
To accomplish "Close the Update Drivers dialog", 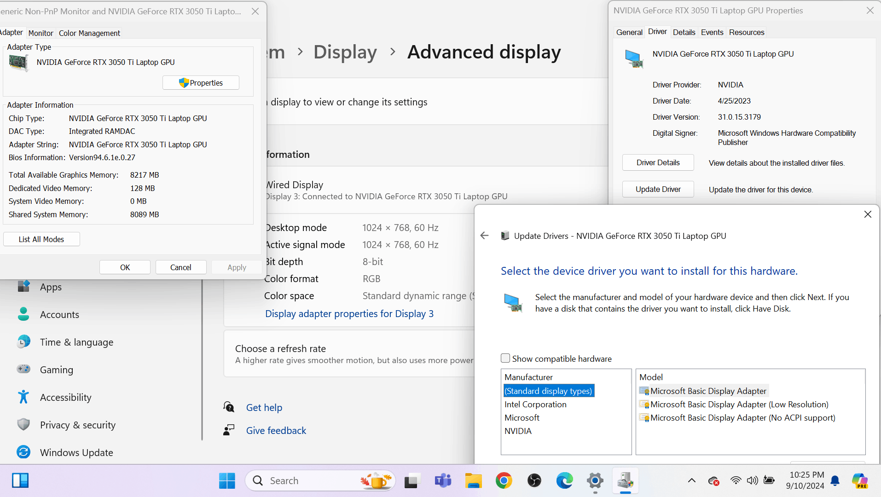I will (x=868, y=214).
